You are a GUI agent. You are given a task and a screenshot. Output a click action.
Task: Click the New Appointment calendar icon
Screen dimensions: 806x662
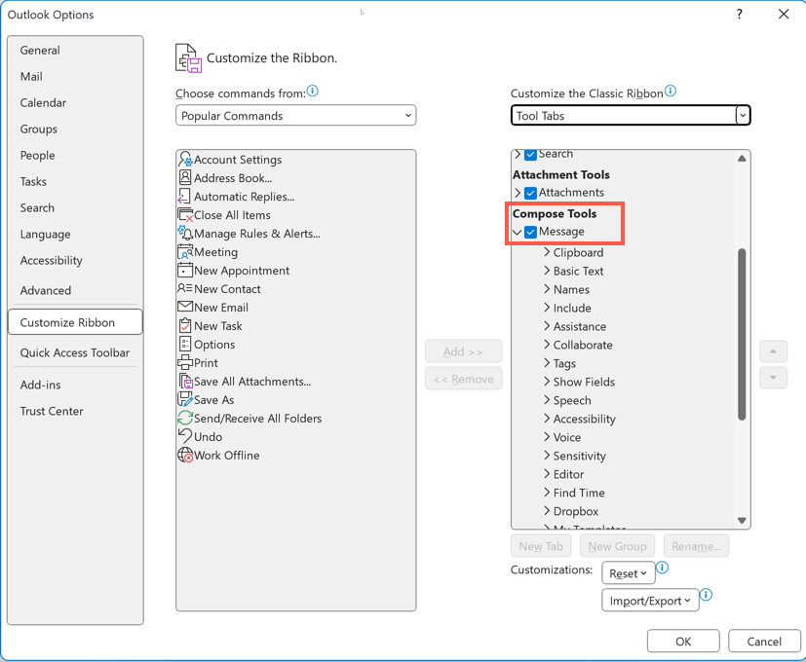(x=185, y=270)
